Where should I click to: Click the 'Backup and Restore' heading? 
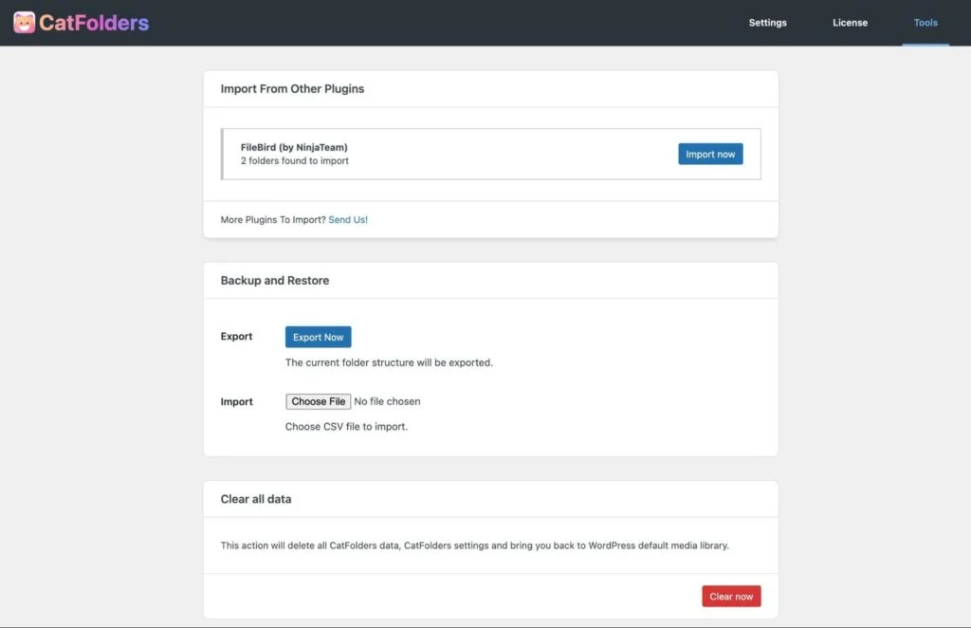pyautogui.click(x=275, y=281)
